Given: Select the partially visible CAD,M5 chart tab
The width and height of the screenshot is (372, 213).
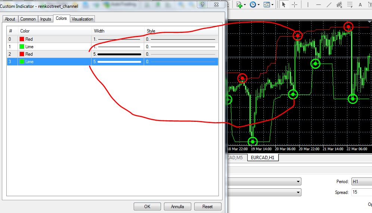Looking at the screenshot, I should [x=235, y=157].
